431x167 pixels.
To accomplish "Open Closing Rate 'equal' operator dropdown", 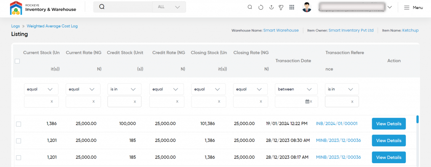I will [250, 89].
